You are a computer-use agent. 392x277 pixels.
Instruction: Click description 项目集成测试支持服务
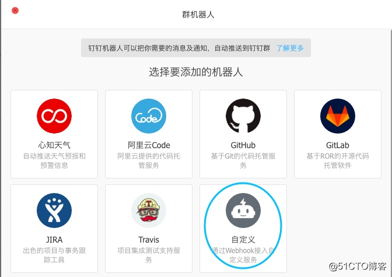(x=149, y=255)
